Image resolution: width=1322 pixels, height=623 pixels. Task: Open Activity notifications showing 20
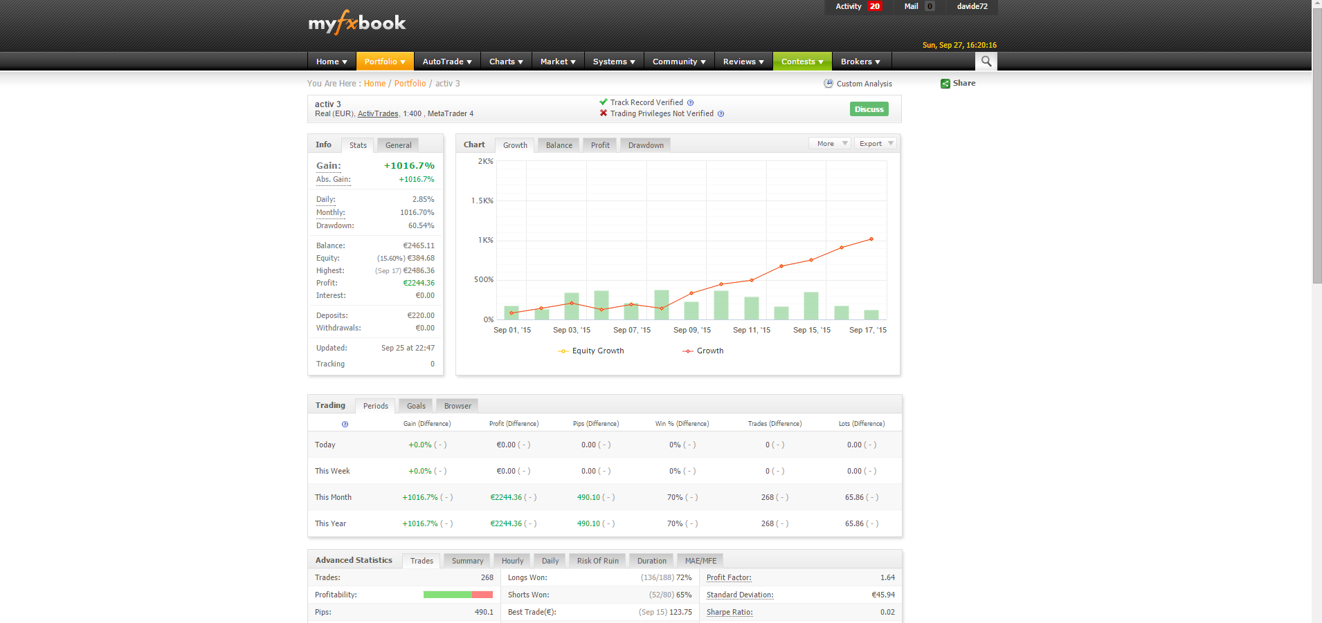click(858, 6)
